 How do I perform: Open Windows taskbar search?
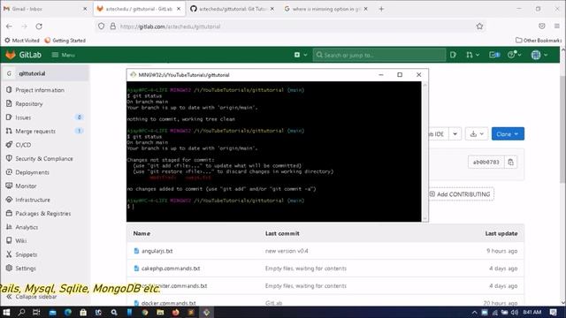[21, 312]
